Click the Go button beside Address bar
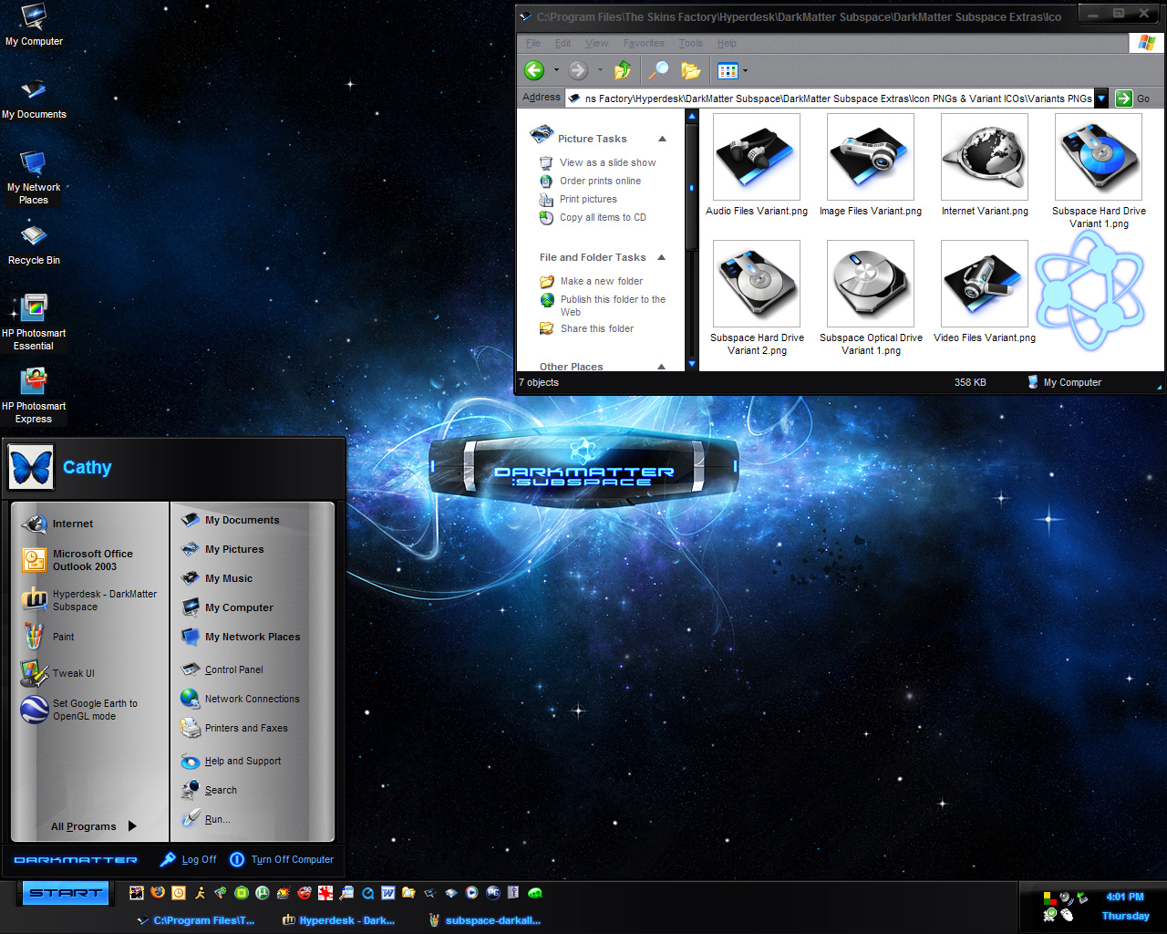The width and height of the screenshot is (1167, 934). pyautogui.click(x=1133, y=99)
